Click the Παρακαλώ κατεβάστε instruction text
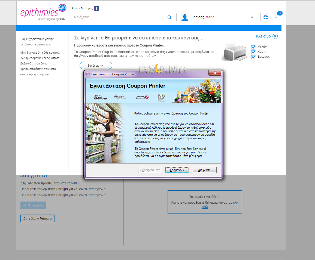Screen dimensions: 315x260 tap(119, 45)
